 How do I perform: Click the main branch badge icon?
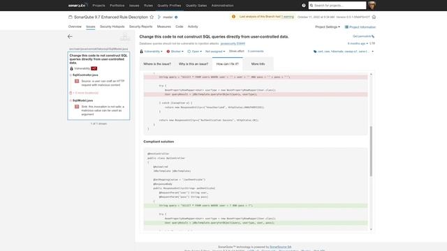click(176, 17)
